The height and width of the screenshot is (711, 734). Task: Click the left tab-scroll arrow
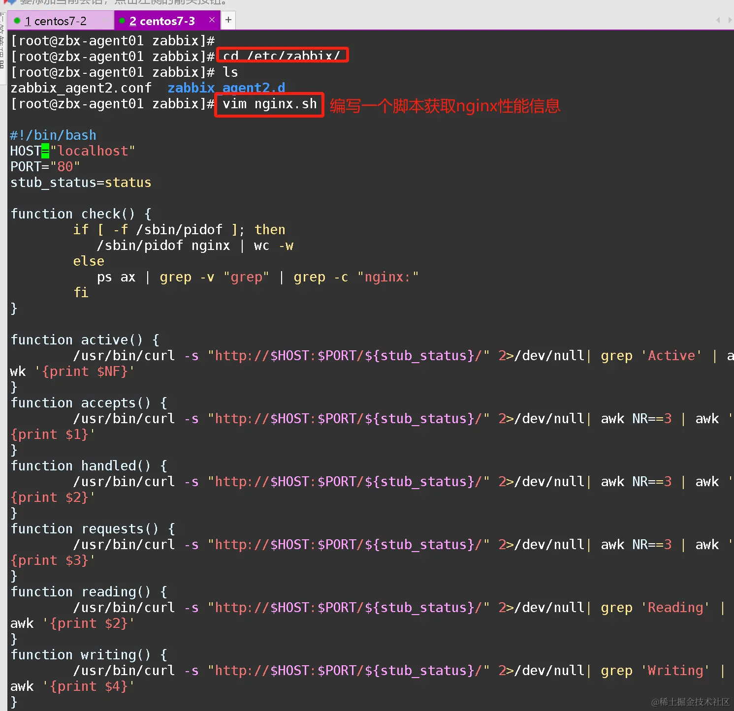[718, 20]
